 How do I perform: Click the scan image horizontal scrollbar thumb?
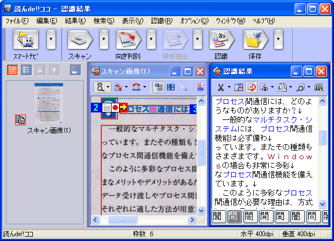[x=122, y=219]
